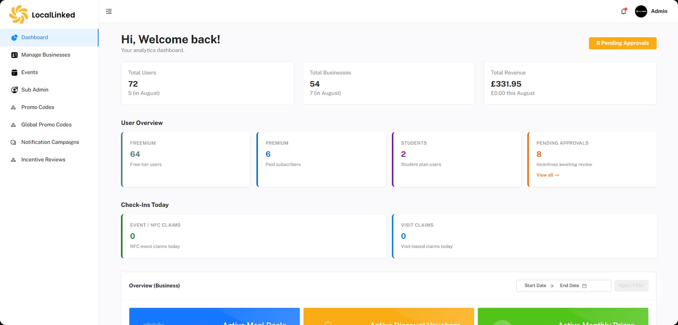Click the "7 (in August)" text
678x325 pixels.
[x=325, y=93]
